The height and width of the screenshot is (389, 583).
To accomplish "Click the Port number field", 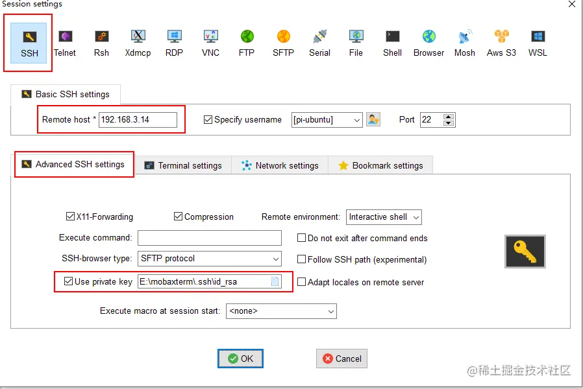I will click(x=432, y=119).
